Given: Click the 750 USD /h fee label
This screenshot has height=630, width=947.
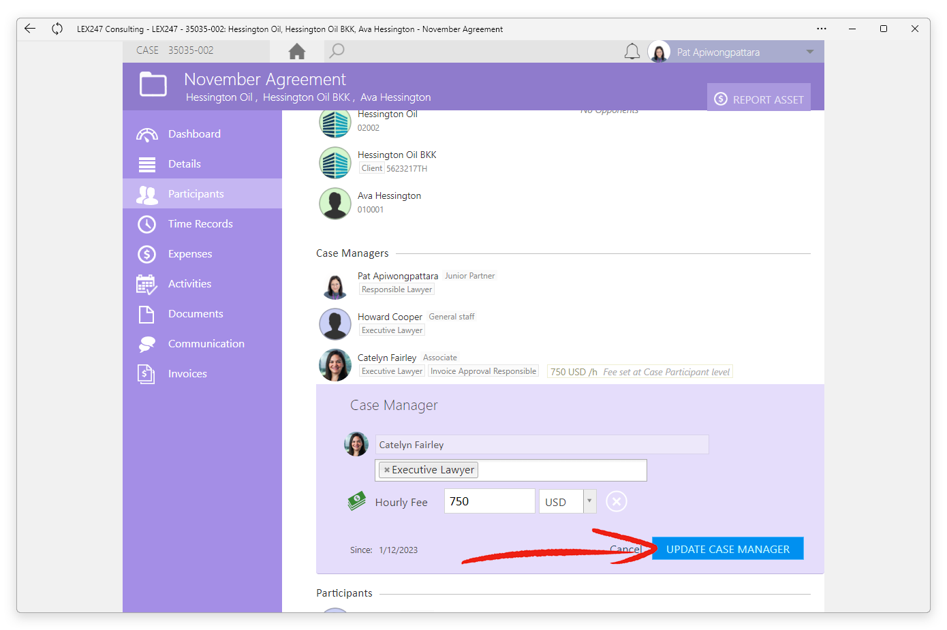Looking at the screenshot, I should pos(574,372).
